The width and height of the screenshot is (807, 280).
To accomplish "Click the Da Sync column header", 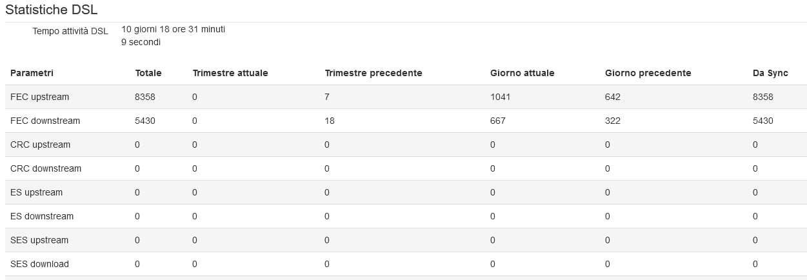I will click(770, 73).
